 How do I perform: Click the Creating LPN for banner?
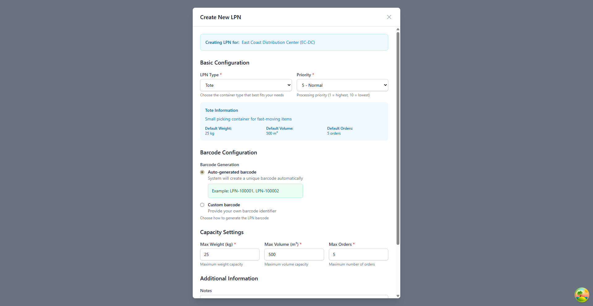294,42
